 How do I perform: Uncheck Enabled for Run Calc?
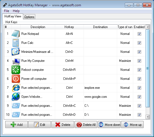coord(139,43)
